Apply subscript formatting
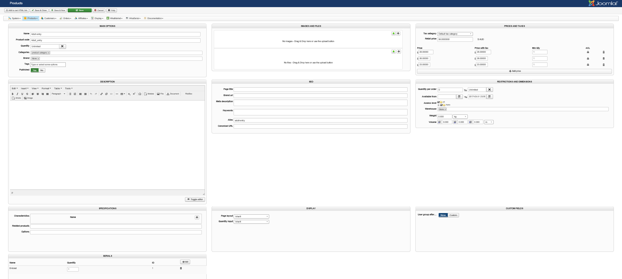The image size is (622, 279). [x=129, y=94]
